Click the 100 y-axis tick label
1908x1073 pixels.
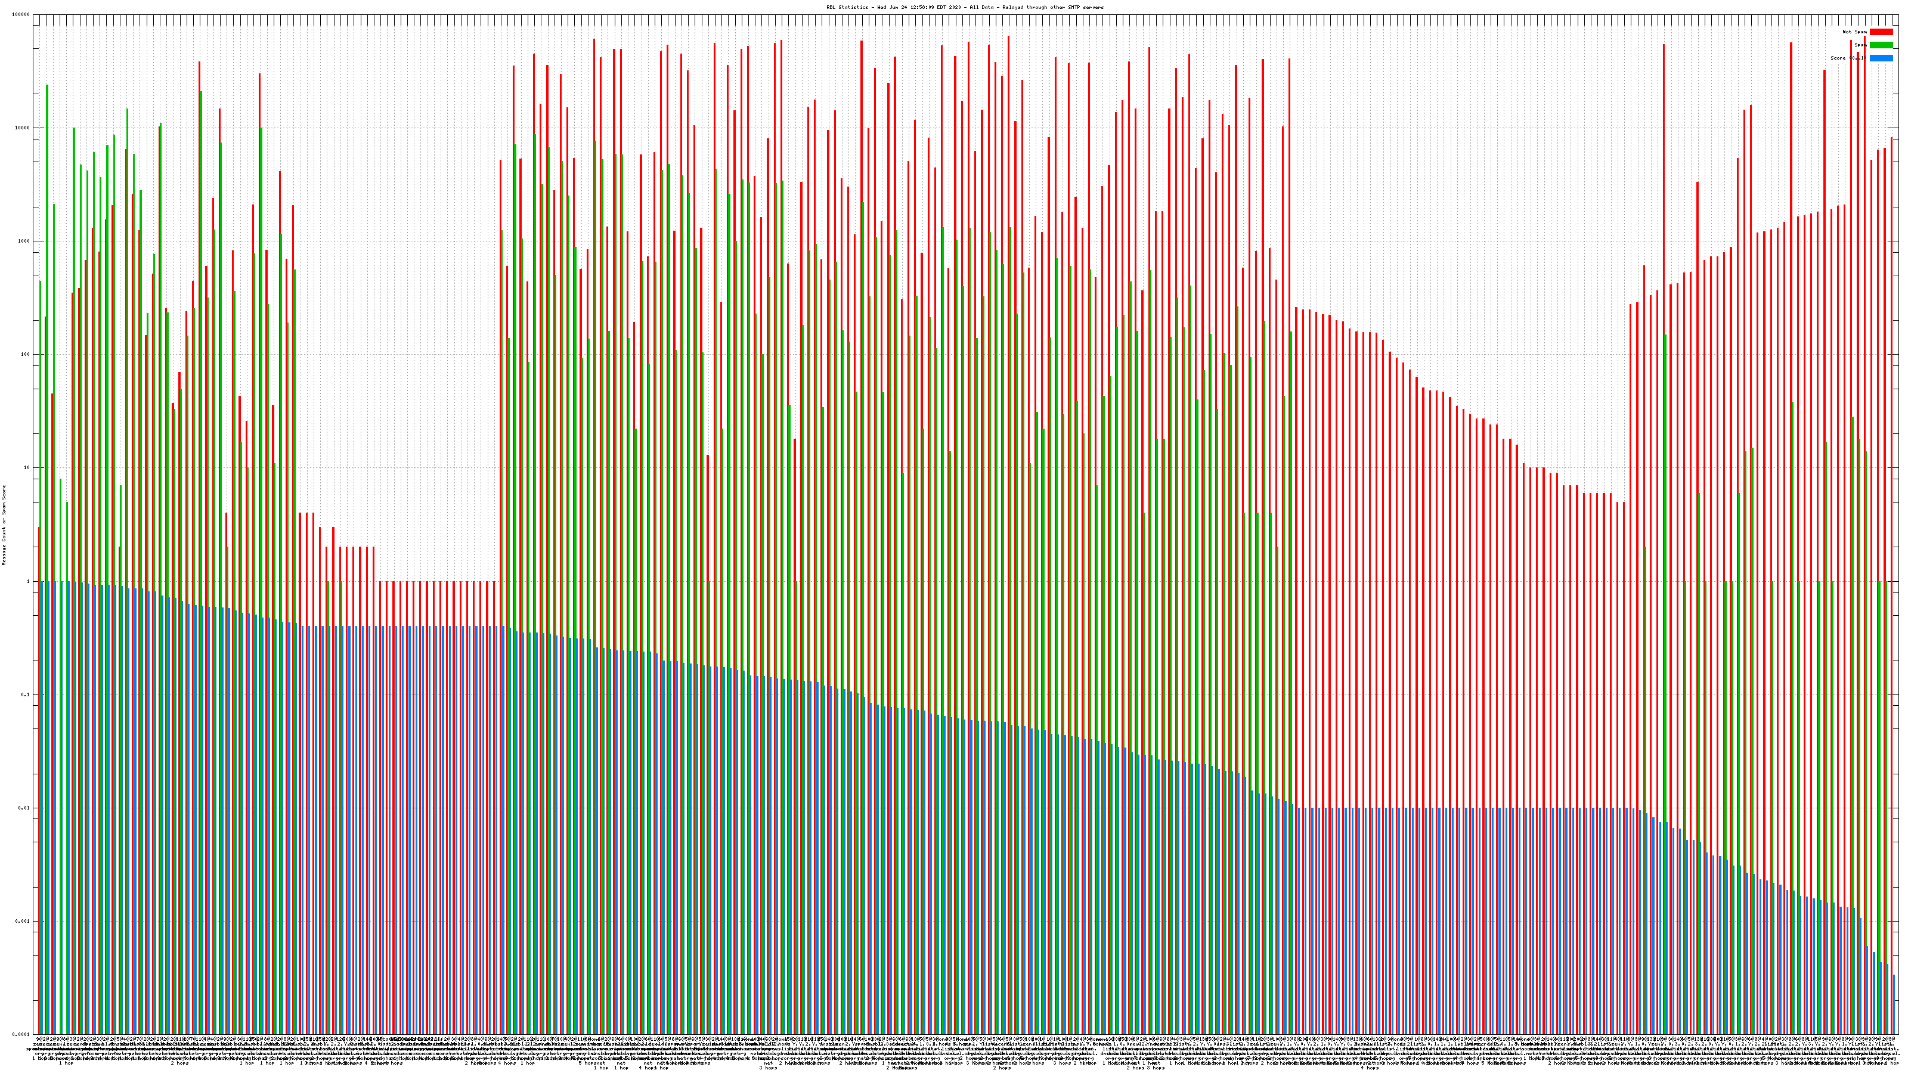[x=26, y=355]
